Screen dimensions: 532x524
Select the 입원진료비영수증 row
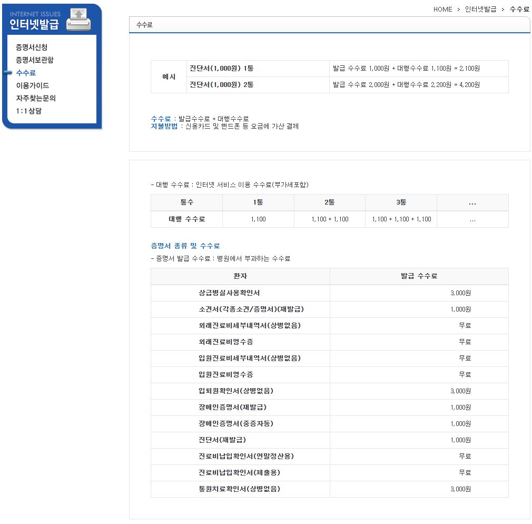tap(329, 375)
